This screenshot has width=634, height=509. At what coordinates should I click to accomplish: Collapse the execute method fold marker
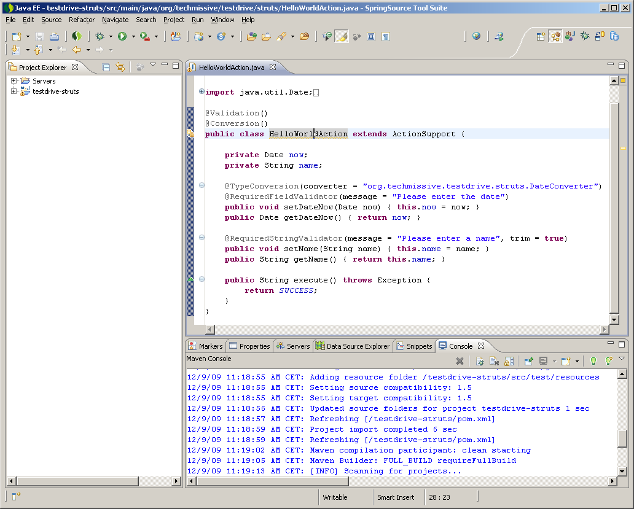tap(202, 279)
